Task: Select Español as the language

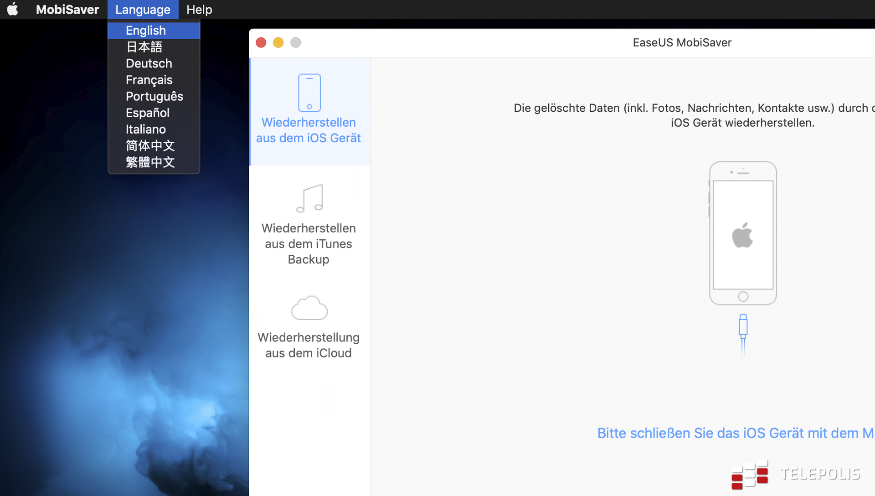Action: (x=148, y=113)
